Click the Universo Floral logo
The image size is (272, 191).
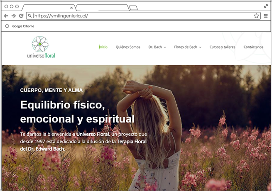click(x=41, y=47)
